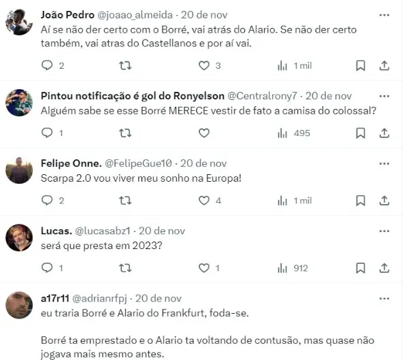Bookmark João Pedro's tweet
Screen dimensions: 415x360
pyautogui.click(x=361, y=66)
